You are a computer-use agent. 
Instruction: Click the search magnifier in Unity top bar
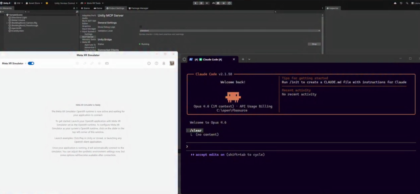tap(407, 3)
